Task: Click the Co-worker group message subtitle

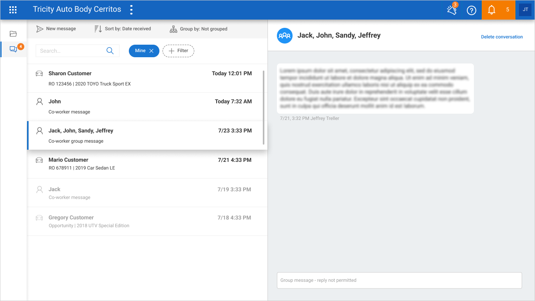Action: pyautogui.click(x=76, y=141)
